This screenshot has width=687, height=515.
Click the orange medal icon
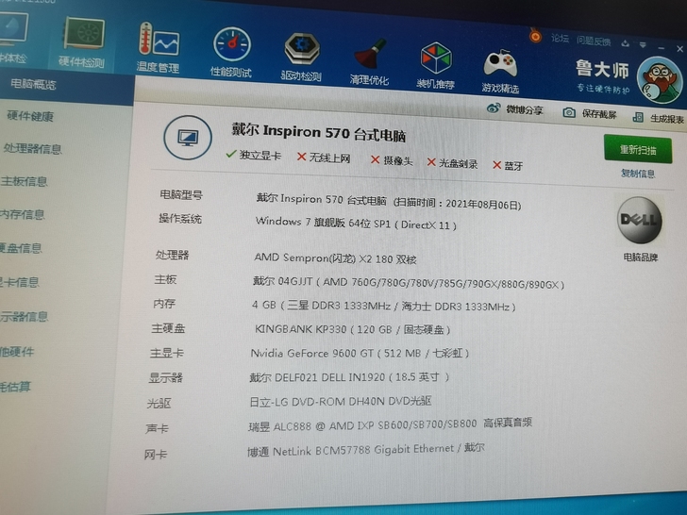click(535, 36)
